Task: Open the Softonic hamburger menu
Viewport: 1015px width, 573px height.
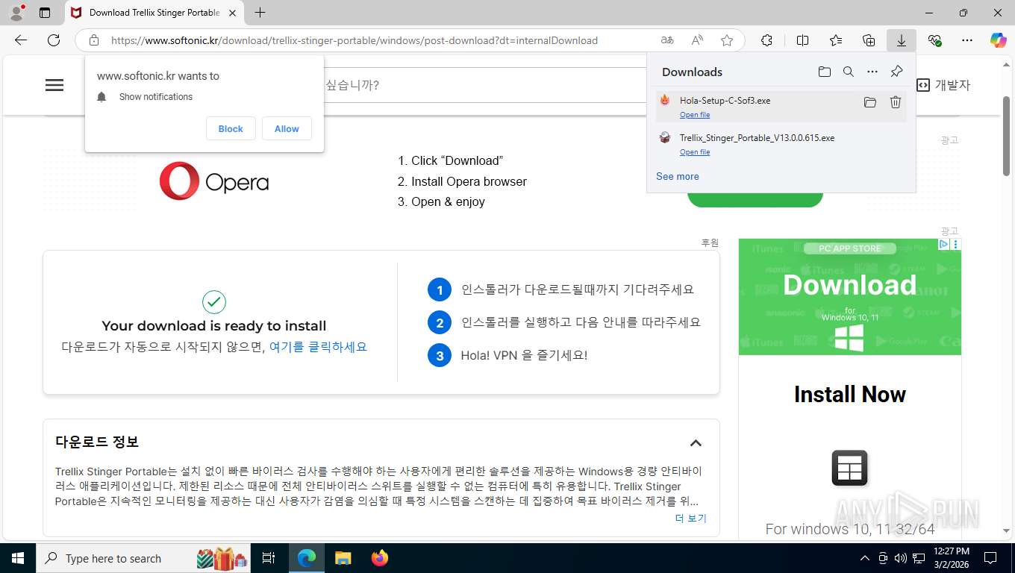Action: 54,85
